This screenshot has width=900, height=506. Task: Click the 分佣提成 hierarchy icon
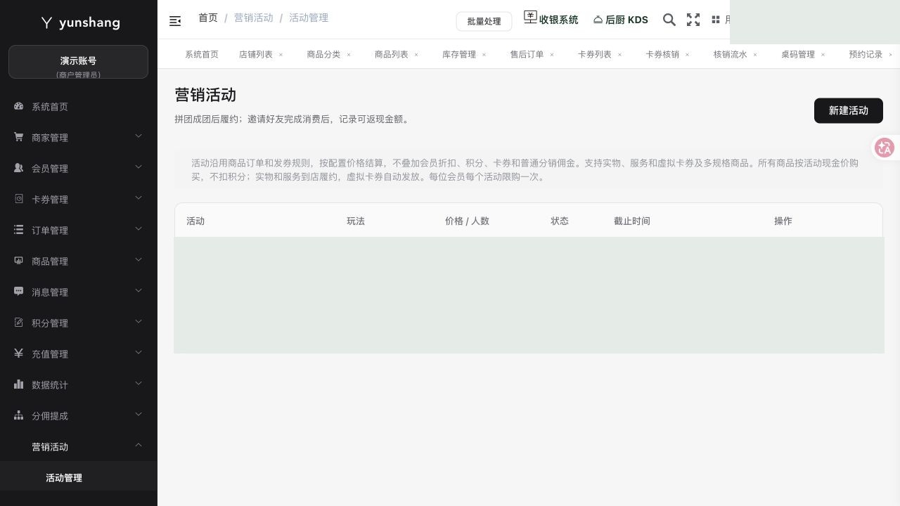(19, 415)
